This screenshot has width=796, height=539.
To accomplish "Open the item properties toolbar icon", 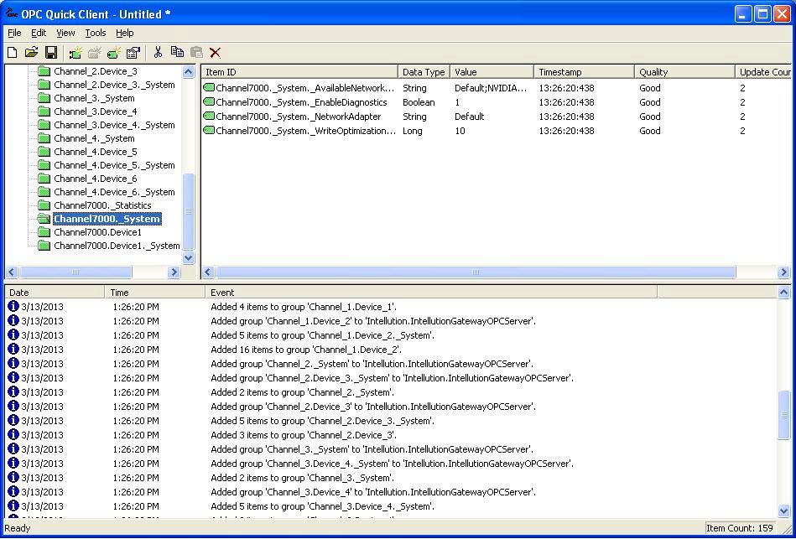I will [x=133, y=52].
